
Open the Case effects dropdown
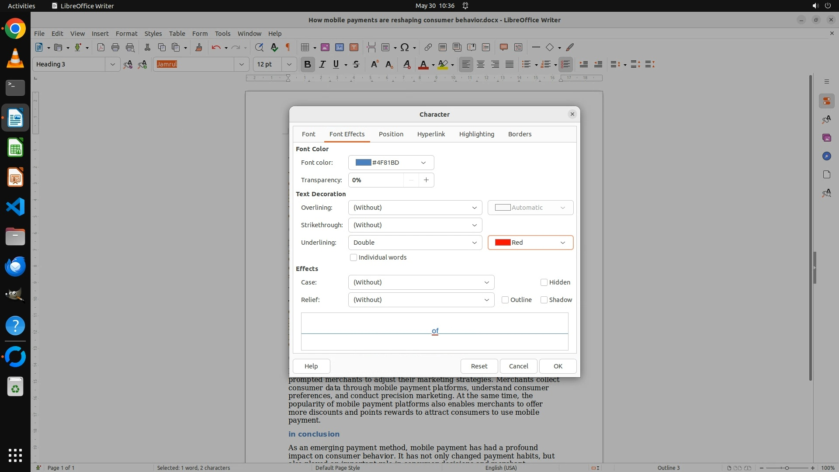click(421, 282)
